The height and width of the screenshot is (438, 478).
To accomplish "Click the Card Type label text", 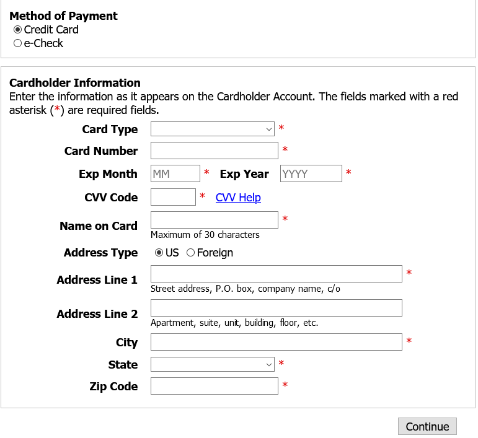I will click(x=110, y=129).
